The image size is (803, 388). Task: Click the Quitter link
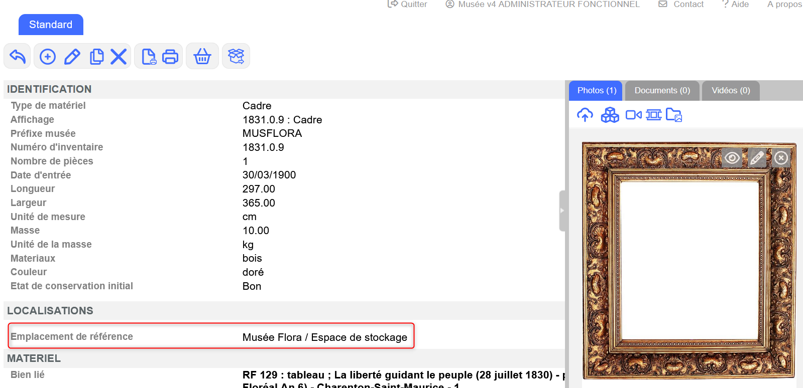pyautogui.click(x=408, y=5)
